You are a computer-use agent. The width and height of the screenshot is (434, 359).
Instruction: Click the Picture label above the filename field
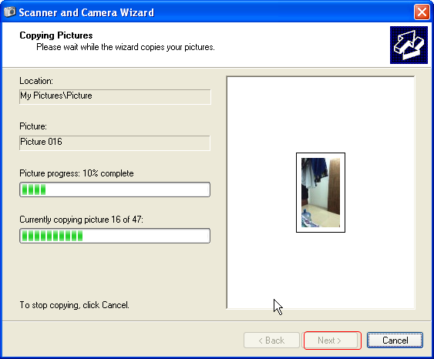[x=33, y=126]
